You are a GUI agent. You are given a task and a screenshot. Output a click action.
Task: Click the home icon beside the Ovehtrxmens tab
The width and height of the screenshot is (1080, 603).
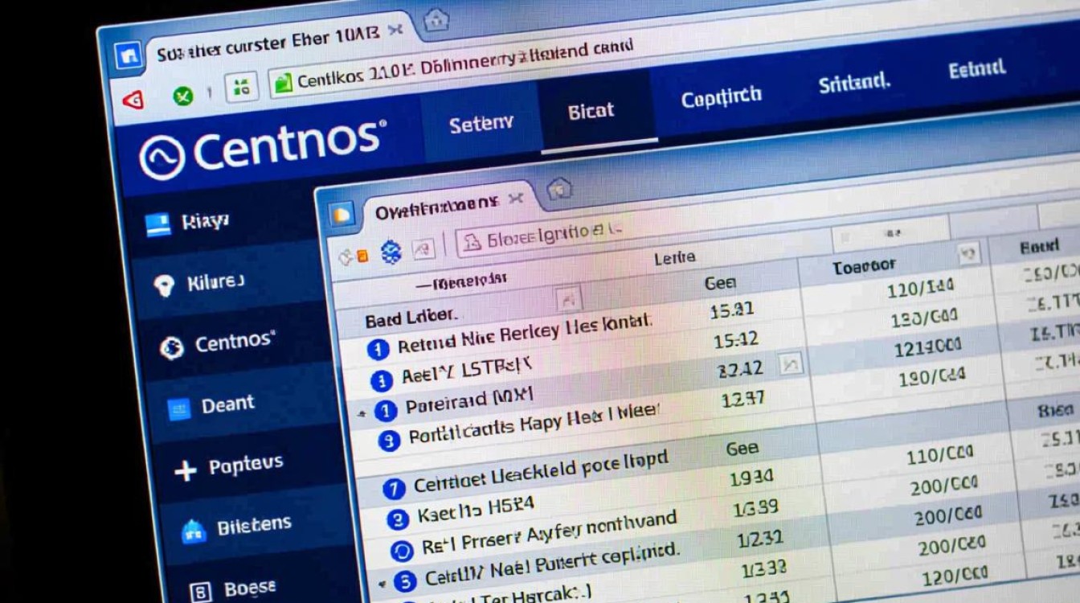tap(558, 190)
